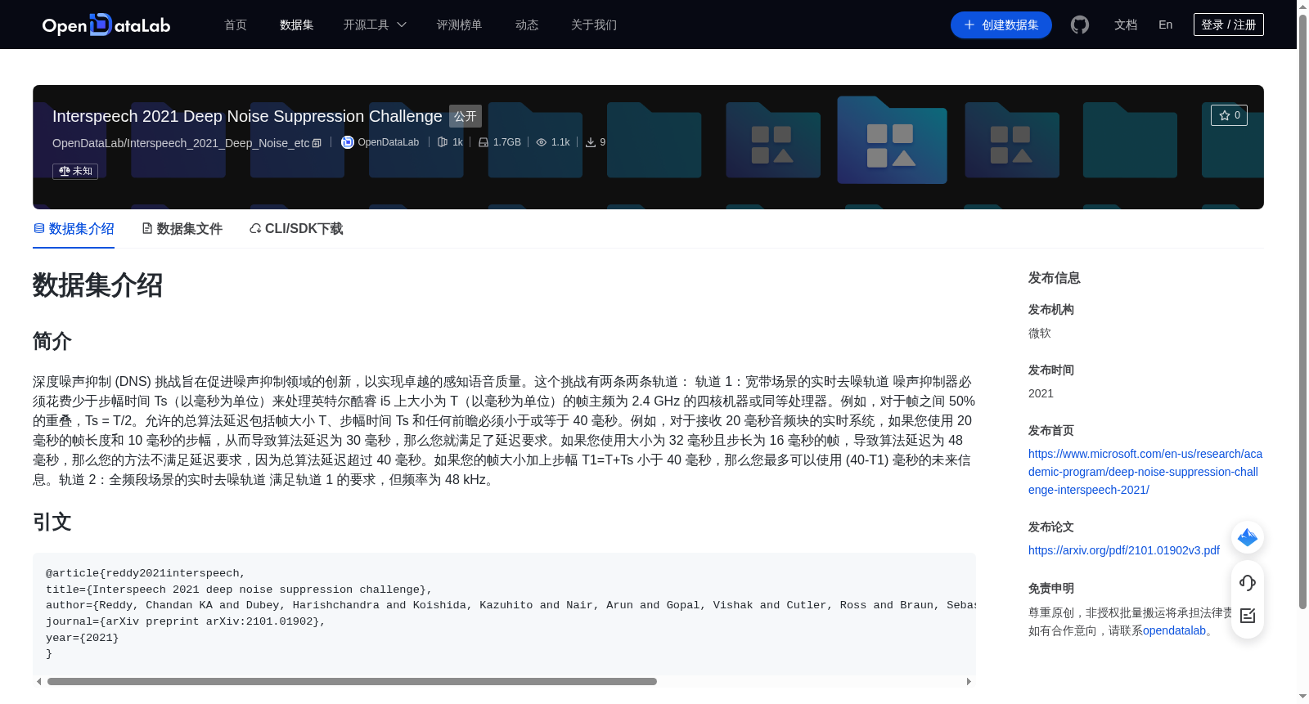The height and width of the screenshot is (704, 1309).
Task: Click the download count icon showing 9
Action: pyautogui.click(x=591, y=142)
